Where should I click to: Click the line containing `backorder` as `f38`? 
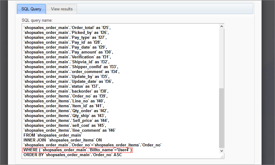(x=66, y=91)
